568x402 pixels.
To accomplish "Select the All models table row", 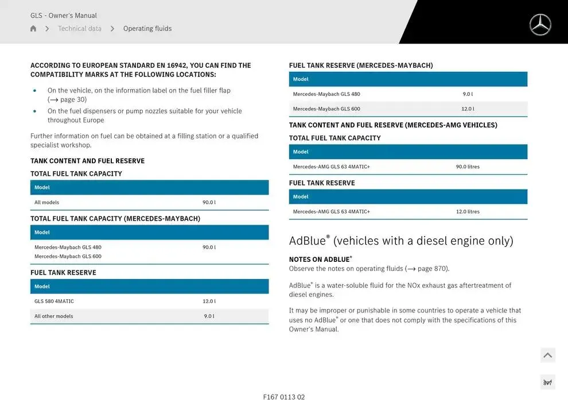I will tap(149, 202).
